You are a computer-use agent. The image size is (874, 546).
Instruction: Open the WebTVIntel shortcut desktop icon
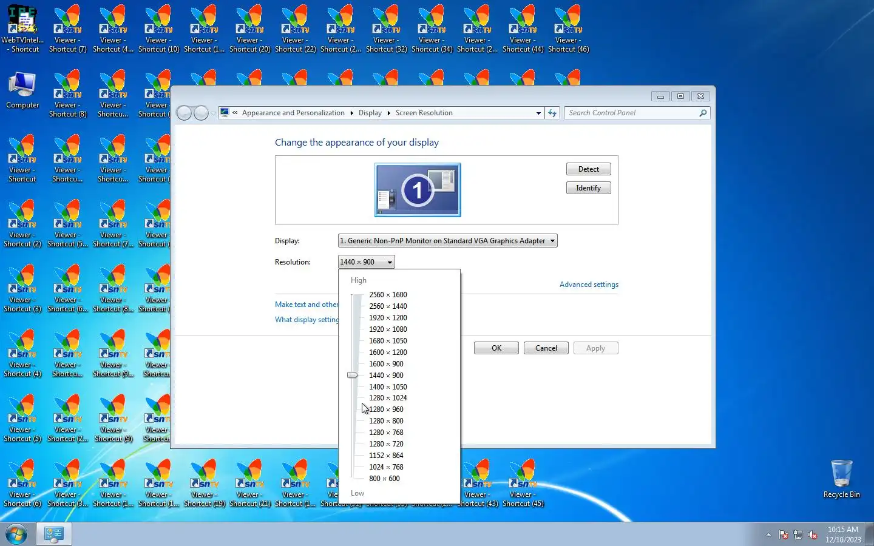pyautogui.click(x=22, y=29)
